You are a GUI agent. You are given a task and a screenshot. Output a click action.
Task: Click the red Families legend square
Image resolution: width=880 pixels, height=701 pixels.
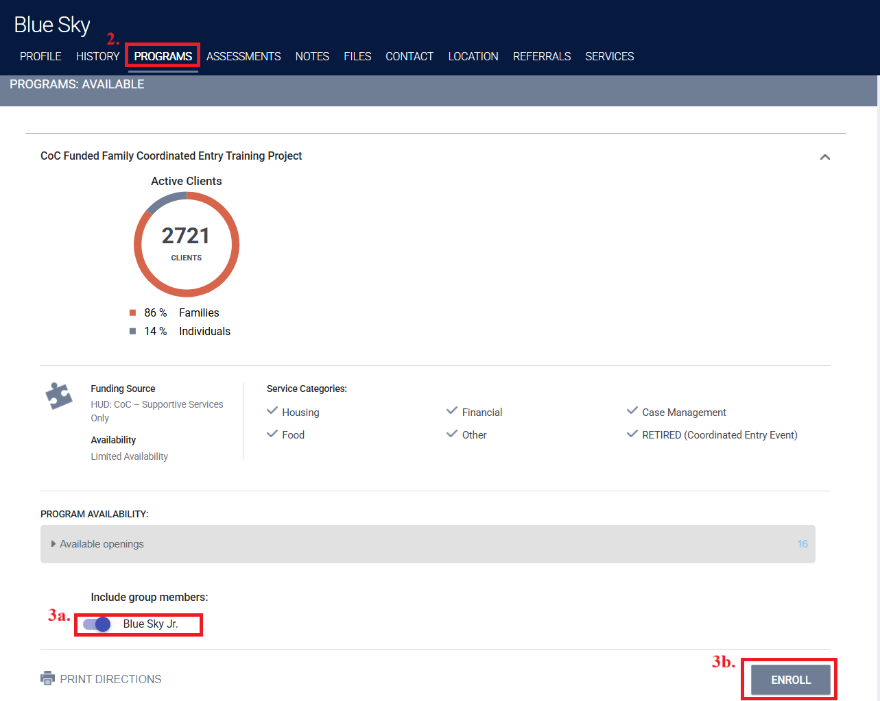pos(133,313)
